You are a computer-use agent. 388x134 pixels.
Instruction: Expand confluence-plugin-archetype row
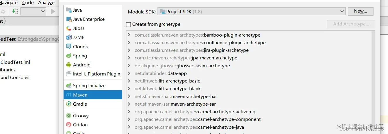(129, 43)
